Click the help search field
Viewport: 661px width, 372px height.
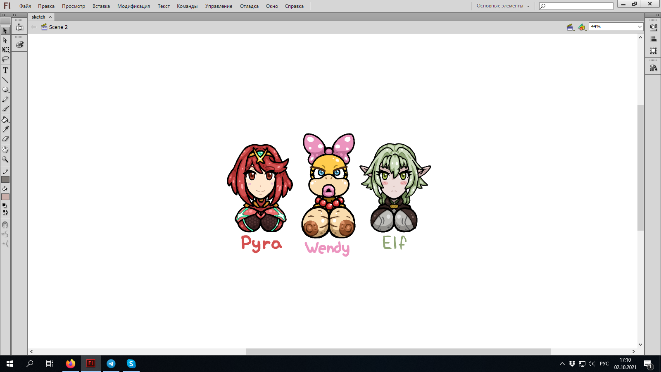pyautogui.click(x=576, y=6)
